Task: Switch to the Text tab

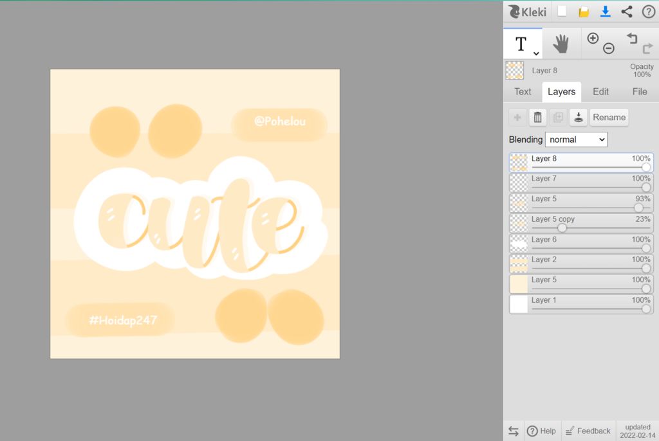Action: (x=523, y=91)
